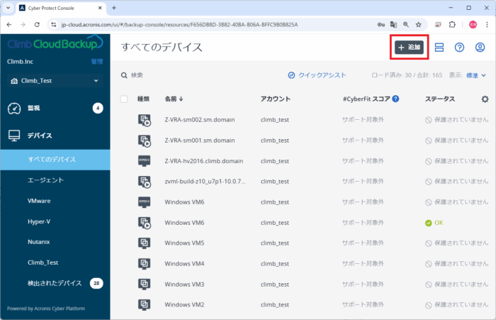
Task: Open the user account profile icon
Action: click(480, 48)
